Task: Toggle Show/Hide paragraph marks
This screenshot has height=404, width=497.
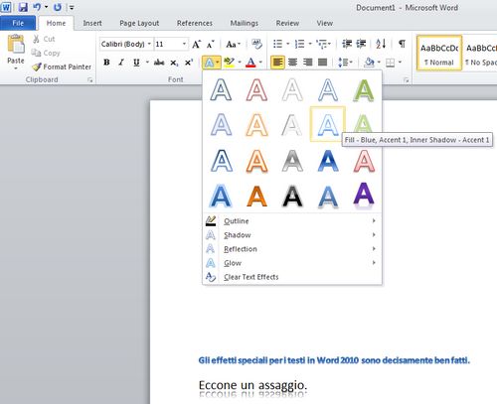Action: 402,44
